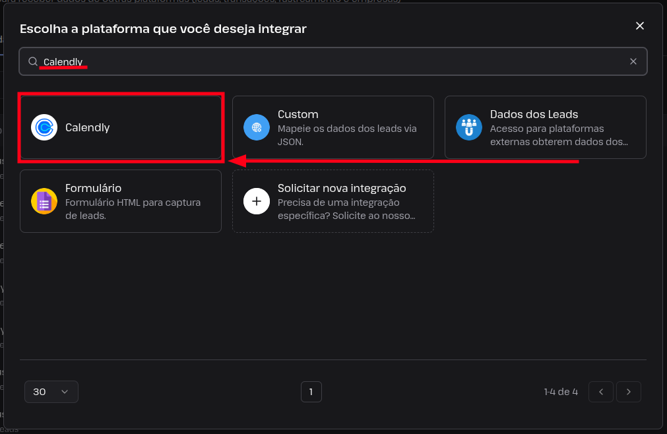Open the Custom JSON integration card
Viewport: 667px width, 434px height.
click(333, 127)
